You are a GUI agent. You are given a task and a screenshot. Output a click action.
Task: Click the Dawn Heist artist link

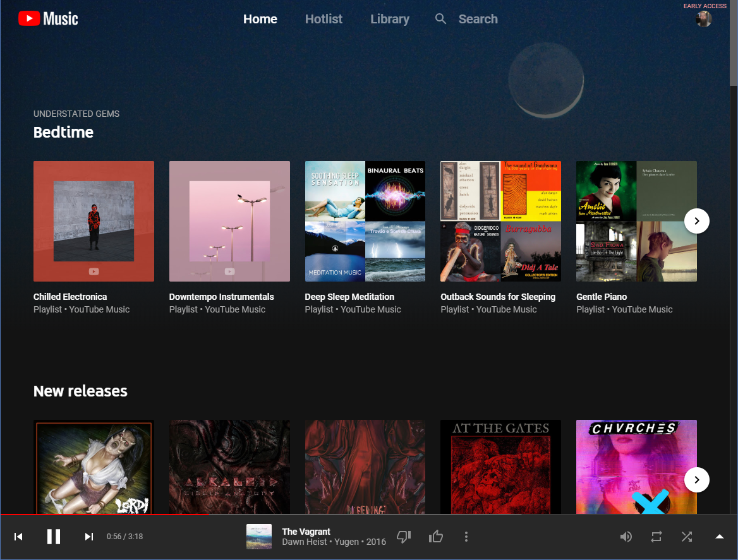pyautogui.click(x=304, y=542)
